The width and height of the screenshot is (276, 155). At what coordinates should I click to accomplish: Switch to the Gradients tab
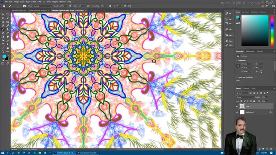point(254,12)
